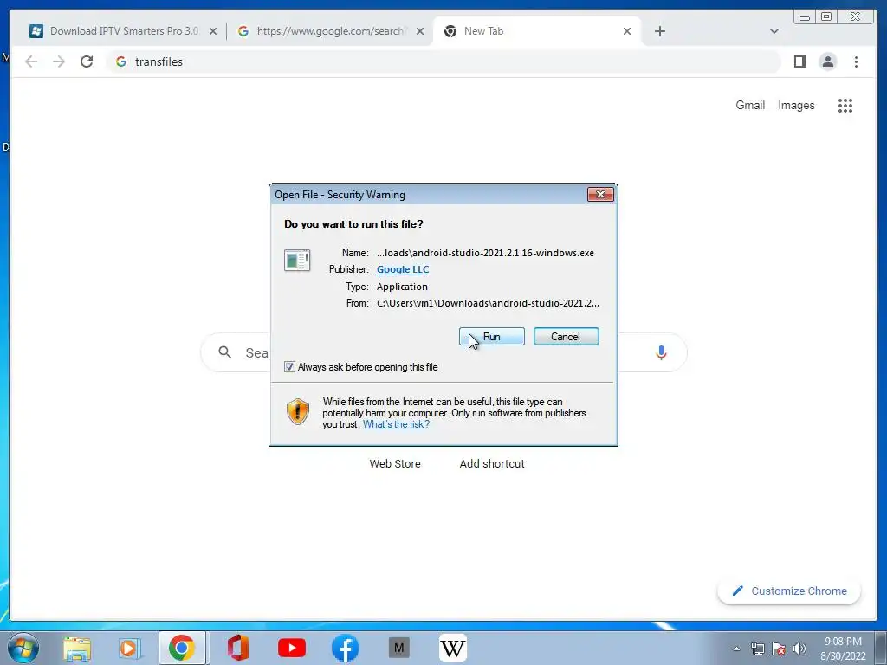The height and width of the screenshot is (665, 887).
Task: Open Wikipedia taskbar shortcut
Action: coord(452,648)
